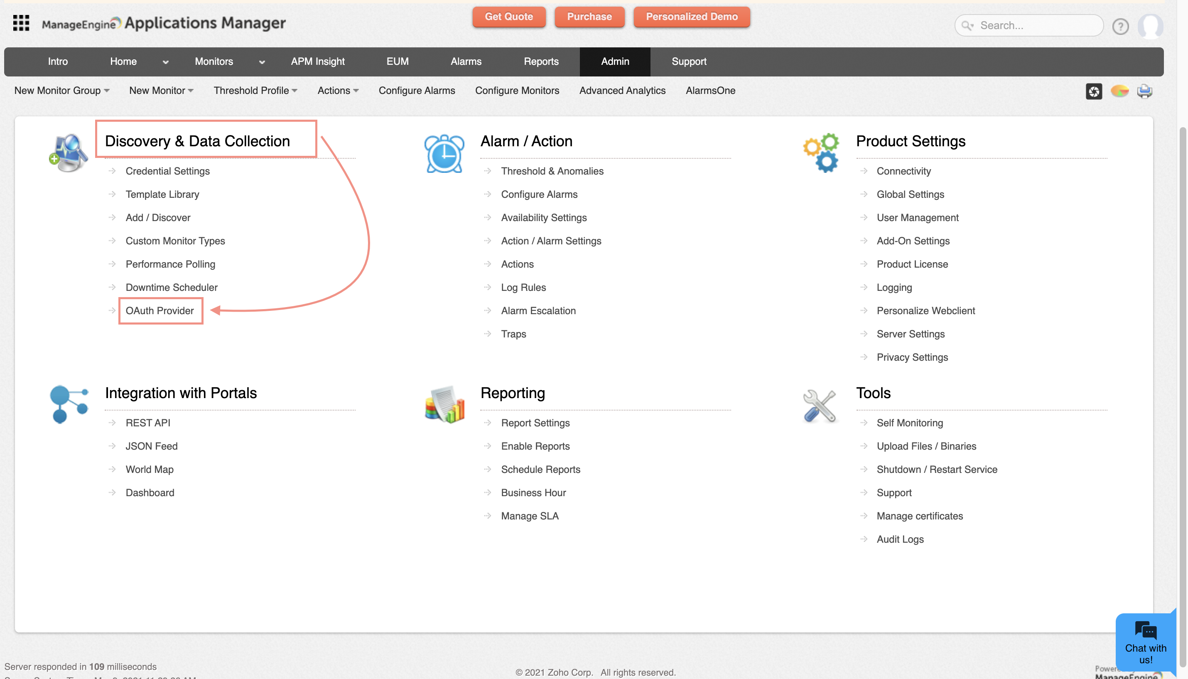Click the Discovery & Data Collection icon
This screenshot has height=679, width=1188.
tap(69, 153)
